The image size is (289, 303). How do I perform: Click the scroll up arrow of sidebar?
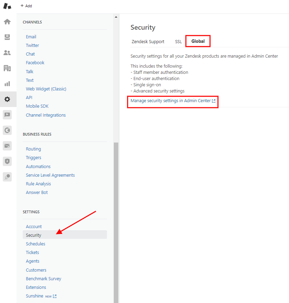[116, 17]
